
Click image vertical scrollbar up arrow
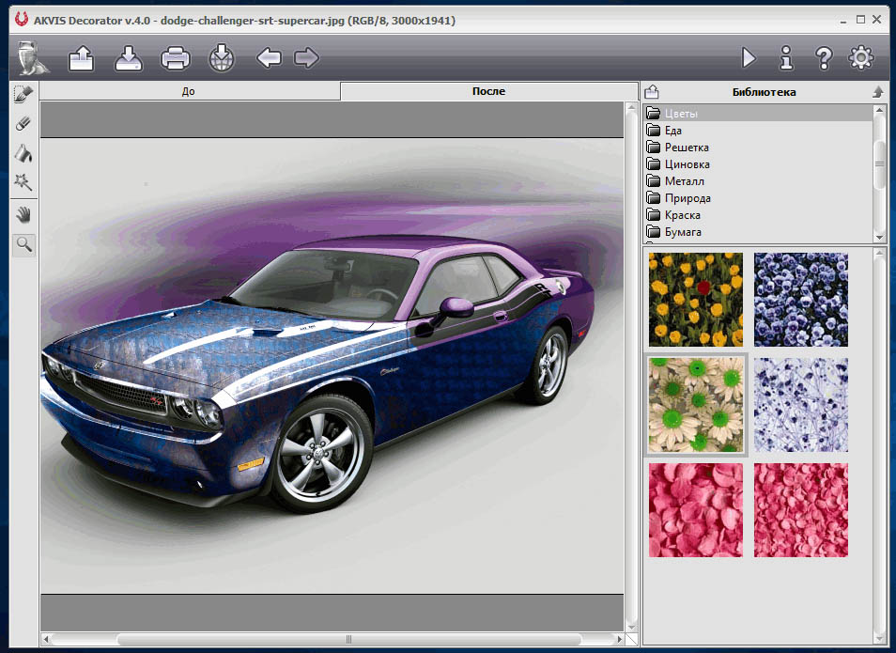coord(631,107)
